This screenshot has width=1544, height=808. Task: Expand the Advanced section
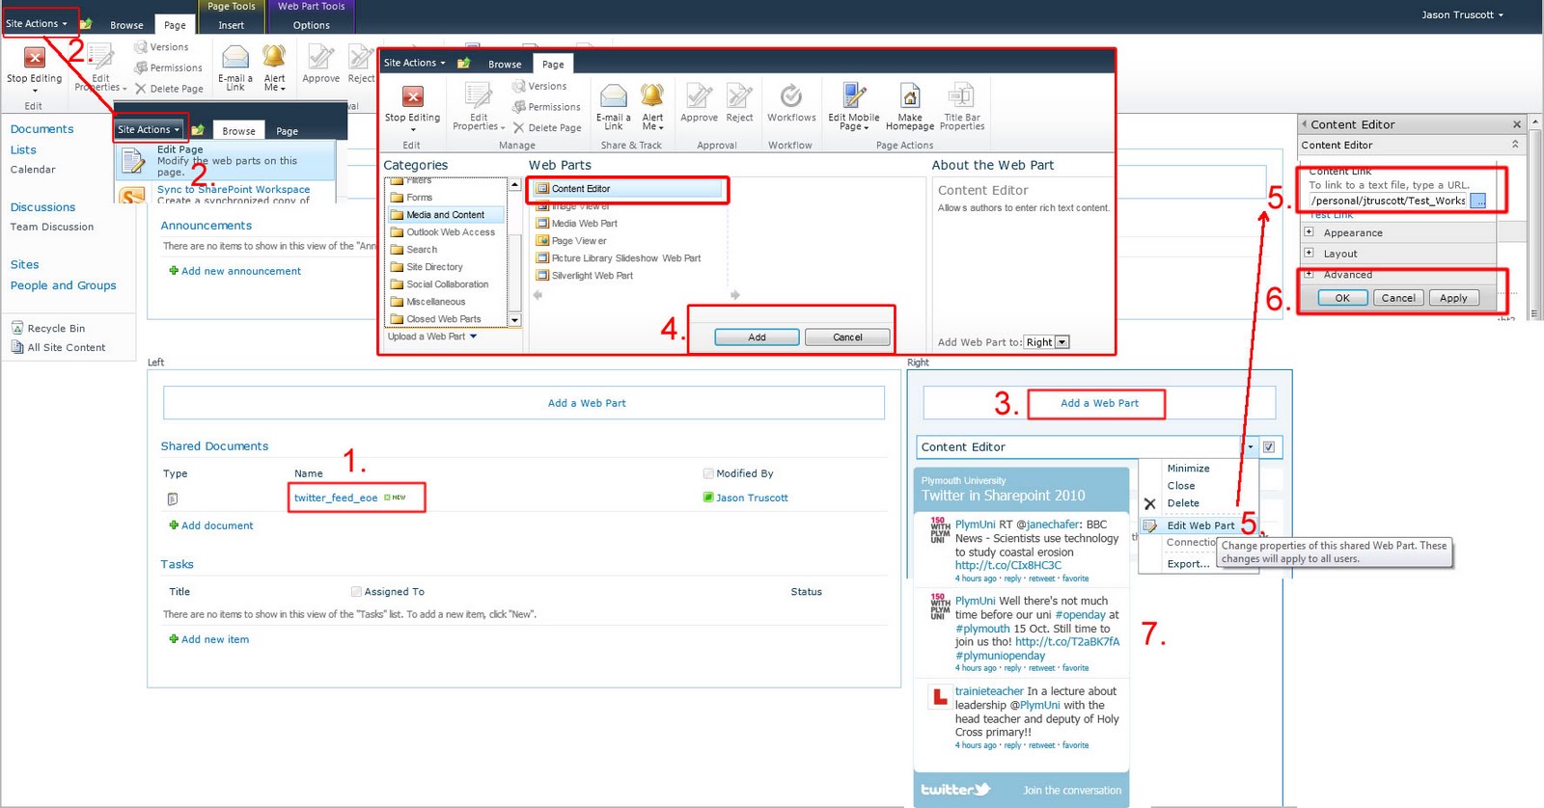point(1309,274)
